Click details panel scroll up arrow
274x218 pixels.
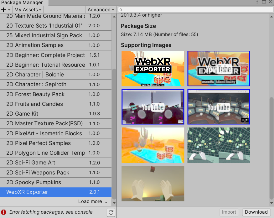271,17
